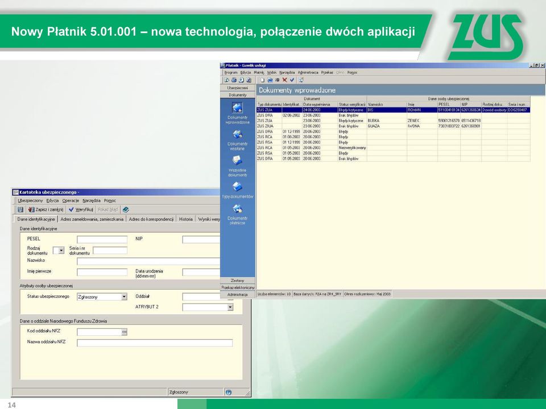Open Dokumenty płatnicze in the Płatnik sidebar
The width and height of the screenshot is (546, 409).
238,215
